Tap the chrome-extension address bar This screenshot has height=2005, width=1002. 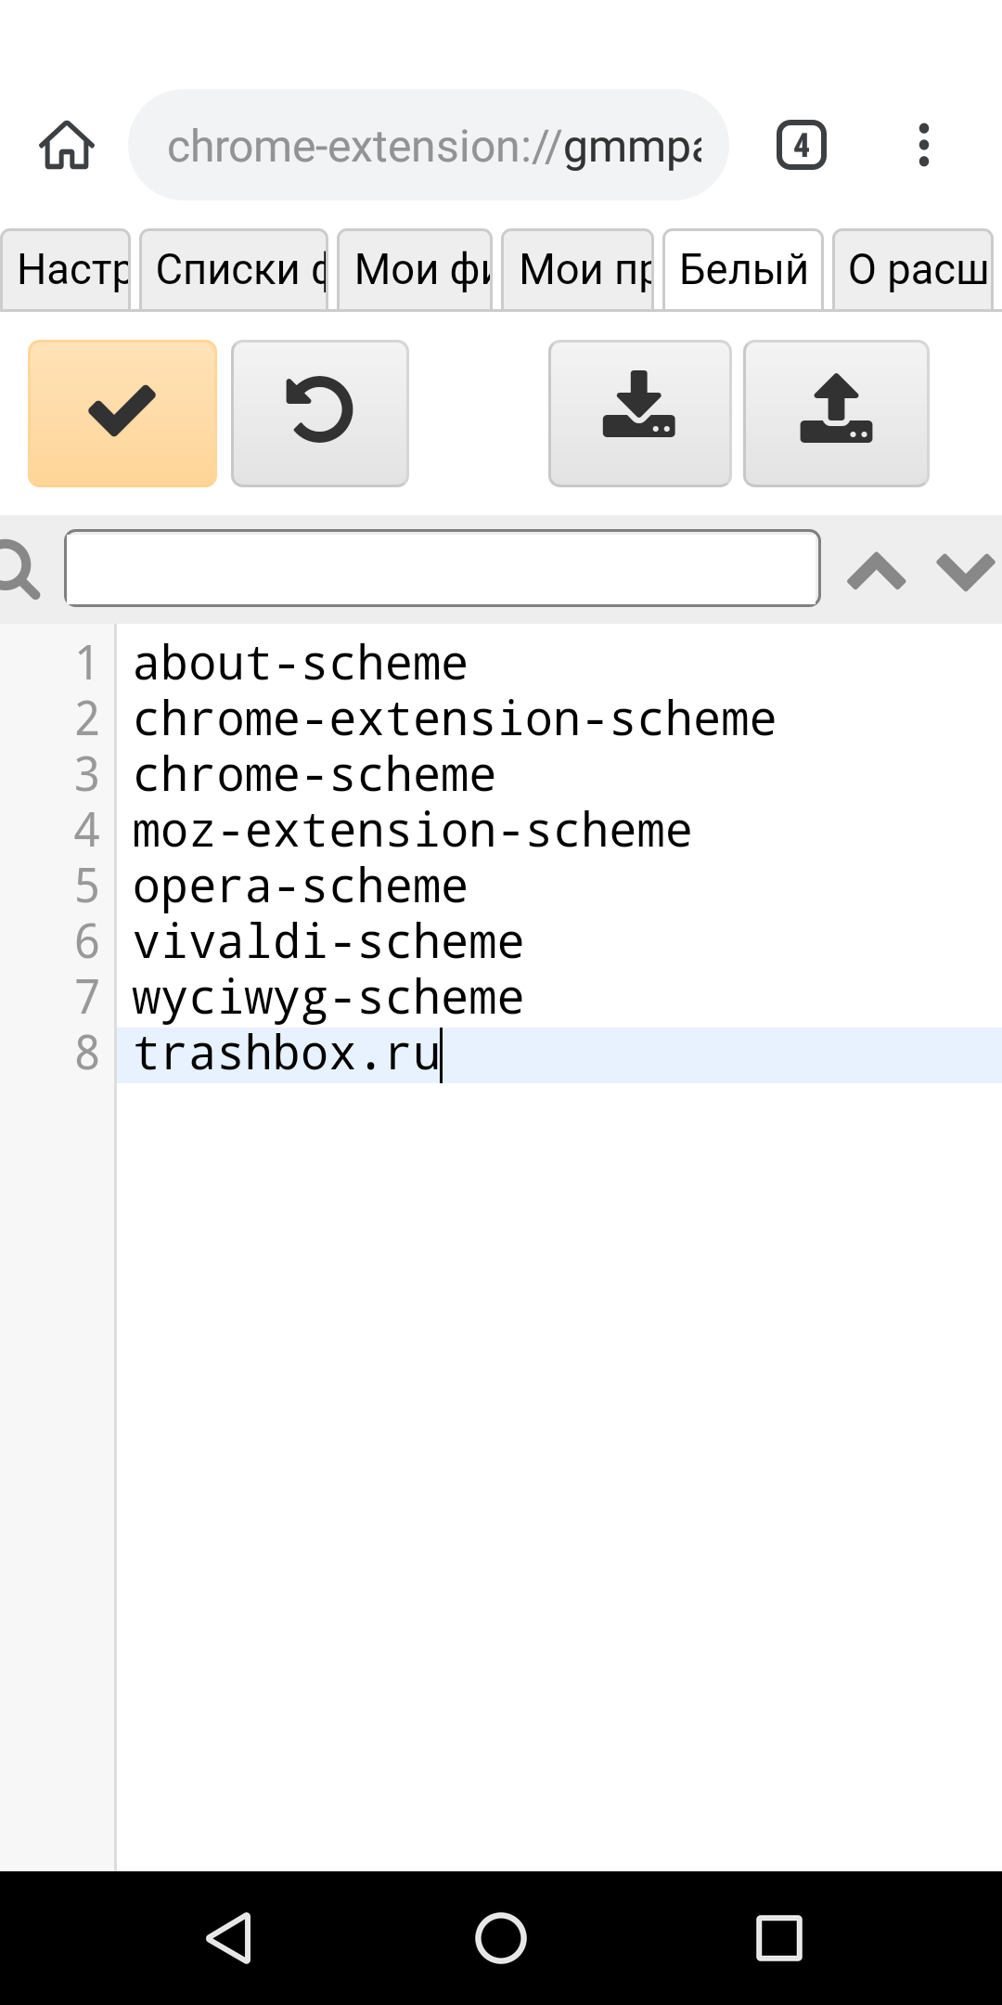click(x=429, y=146)
